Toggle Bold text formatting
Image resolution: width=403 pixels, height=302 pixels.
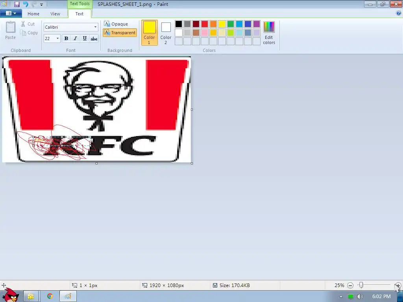pyautogui.click(x=66, y=39)
